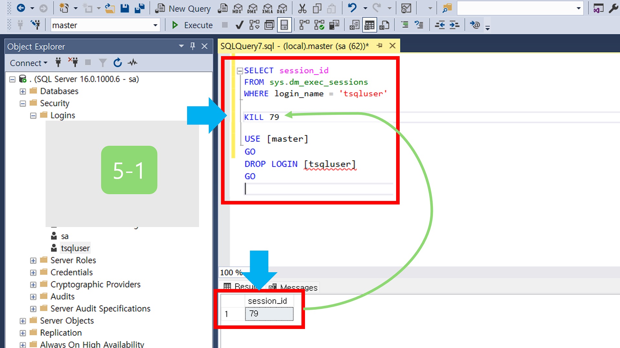620x348 pixels.
Task: Open the Connect dropdown in Object Explorer
Action: coord(28,63)
